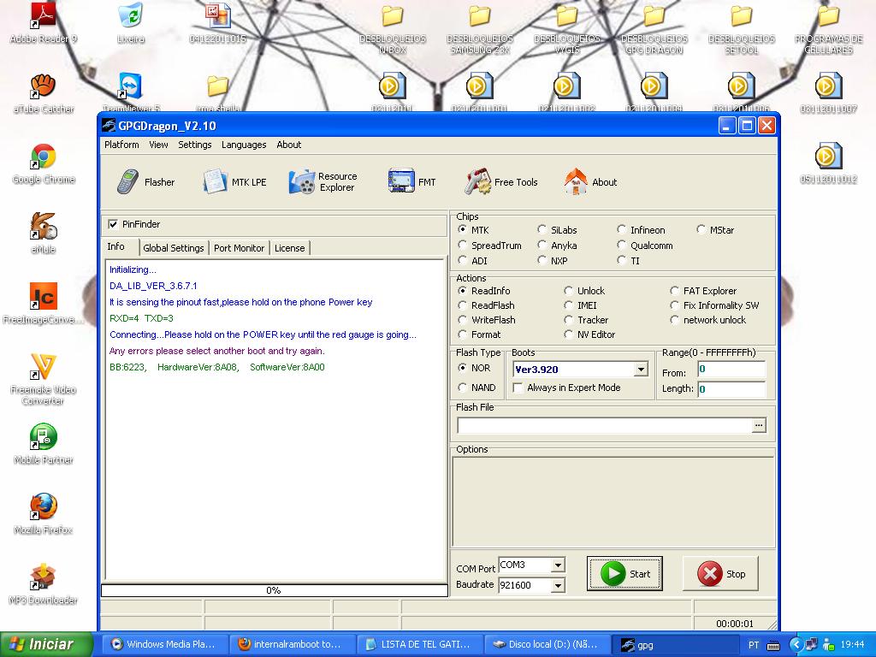
Task: Click the Flash File path field
Action: [x=605, y=425]
